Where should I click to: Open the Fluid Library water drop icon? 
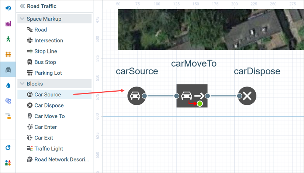coord(8,85)
